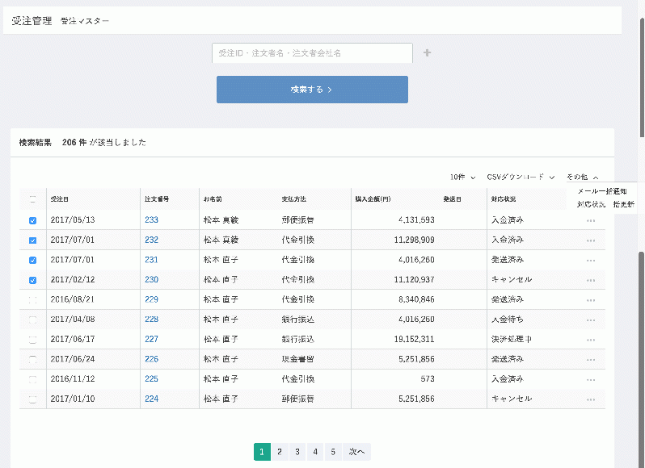The image size is (645, 468).
Task: Go to results page 4
Action: point(315,452)
